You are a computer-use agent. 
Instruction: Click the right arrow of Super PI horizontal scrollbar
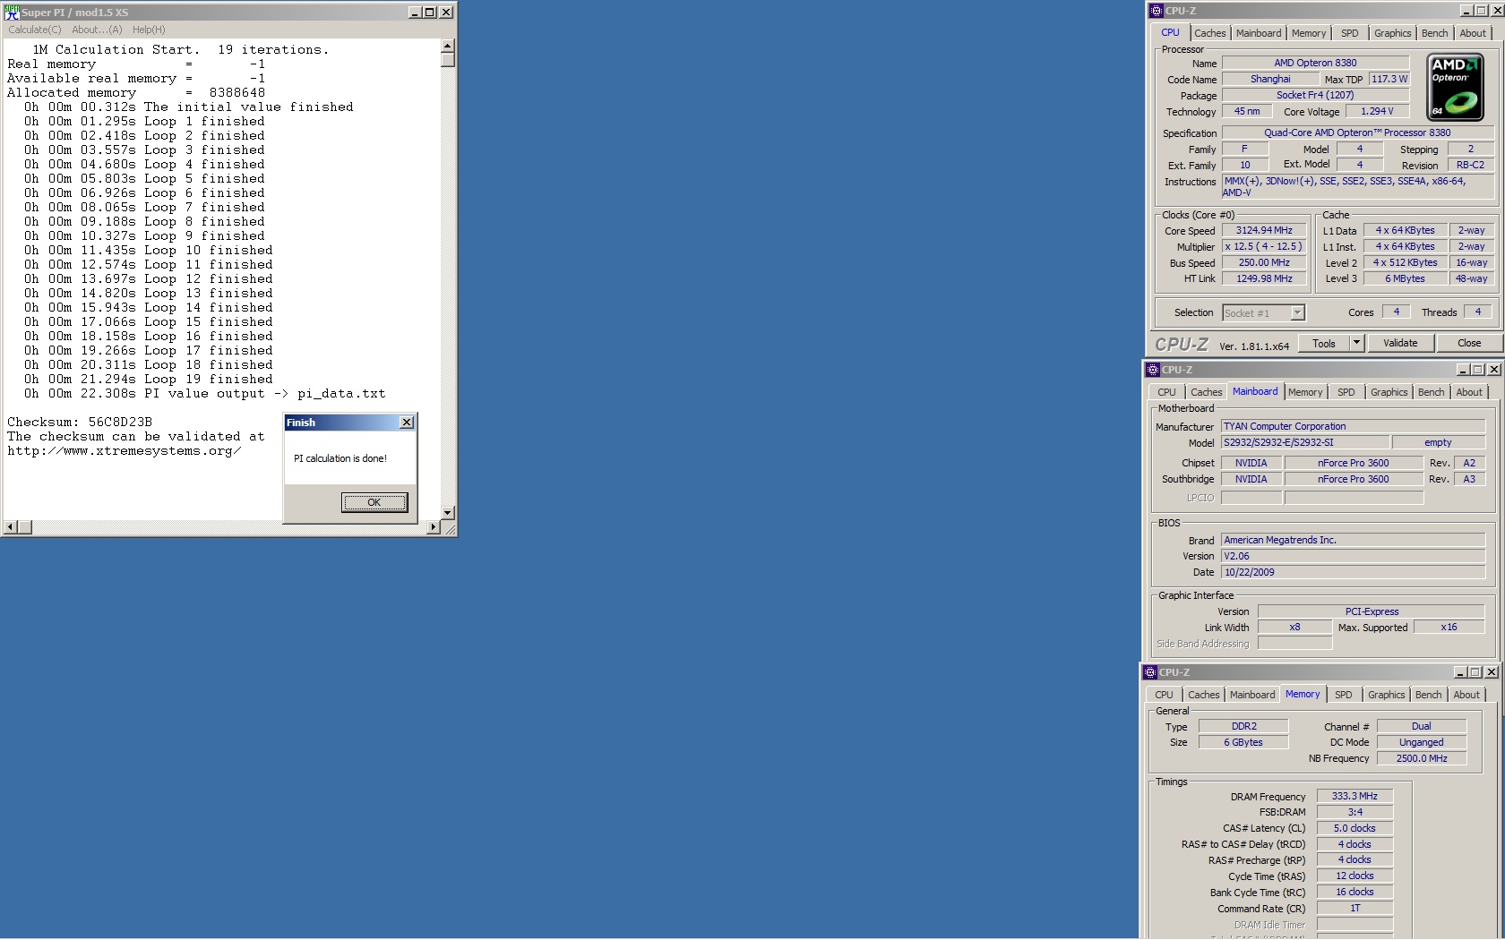point(434,527)
